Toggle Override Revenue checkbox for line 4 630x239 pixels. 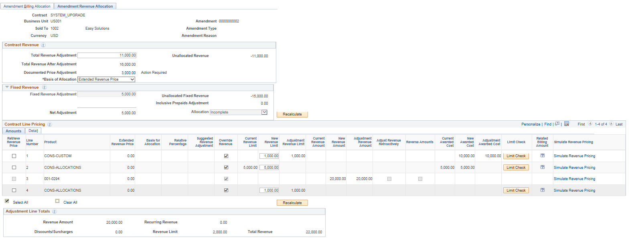(226, 190)
